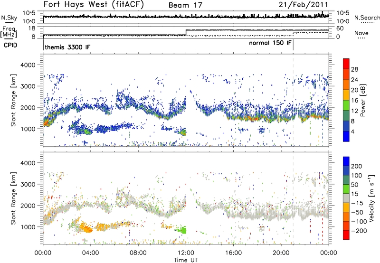The height and width of the screenshot is (263, 380).
Task: Click the frequency step-up at 12:00 in frequency panel
Action: click(x=186, y=33)
